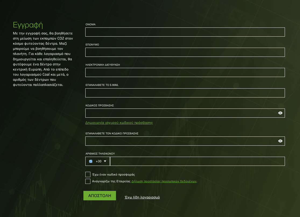Viewport: 300px width, 217px height.
Task: Click inside the ΟΝΟΜΑ input field
Action: (x=185, y=32)
